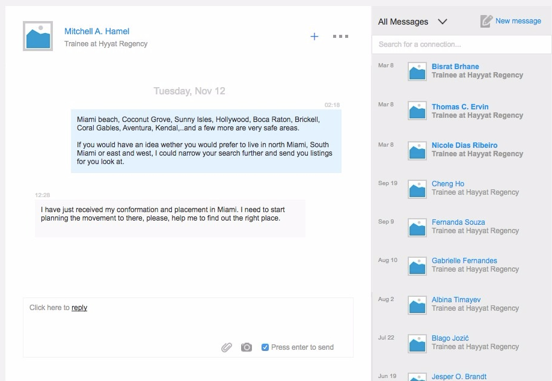This screenshot has height=381, width=552.
Task: Open Gabrielle Fernandes's message thread
Action: 464,261
